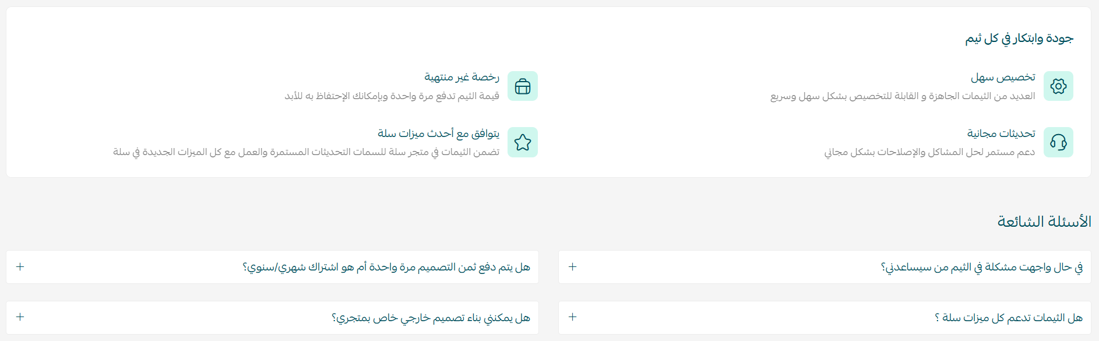Viewport: 1099px width, 341px height.
Task: Click the headset icon beside تحديثات مجانية
Action: (x=1058, y=142)
